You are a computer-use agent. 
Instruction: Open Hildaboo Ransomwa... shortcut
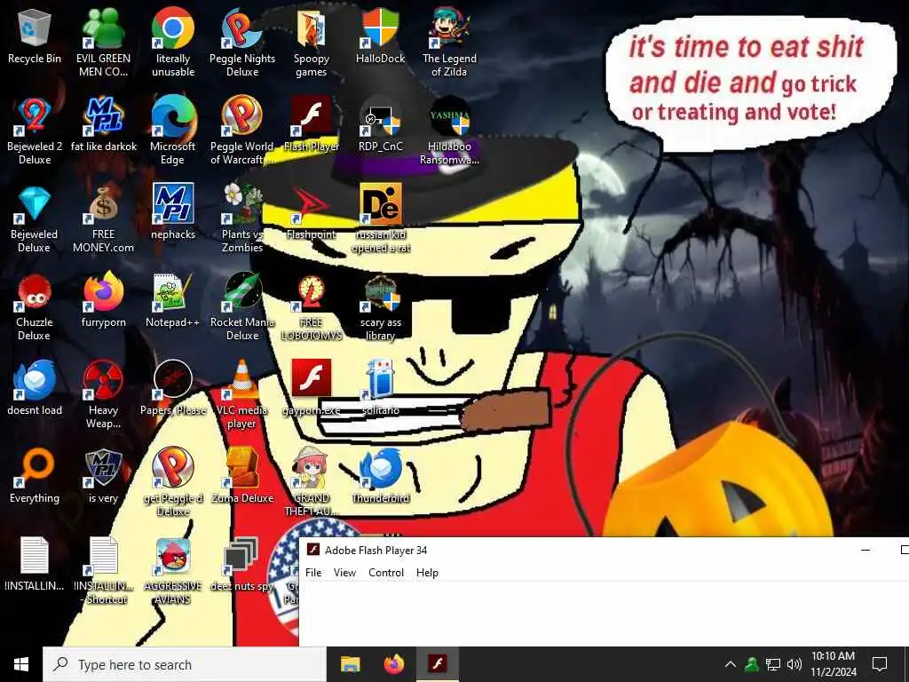click(449, 130)
